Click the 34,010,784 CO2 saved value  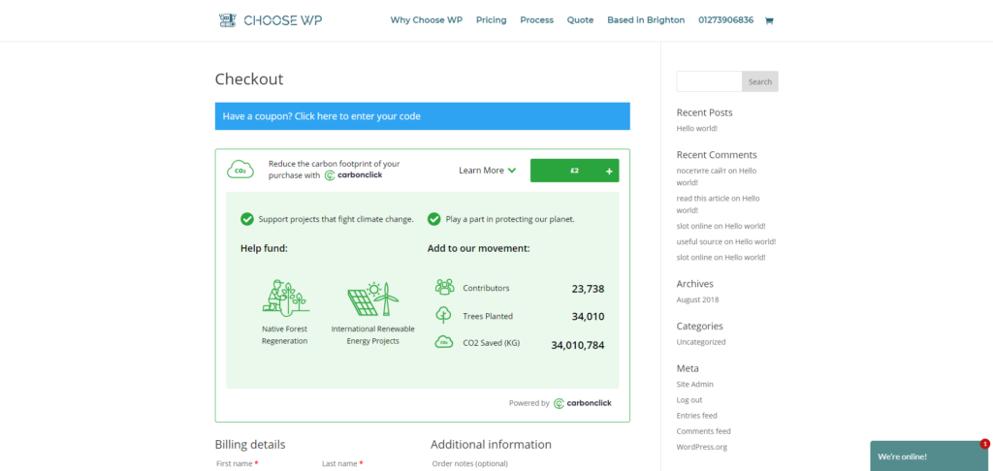coord(578,346)
